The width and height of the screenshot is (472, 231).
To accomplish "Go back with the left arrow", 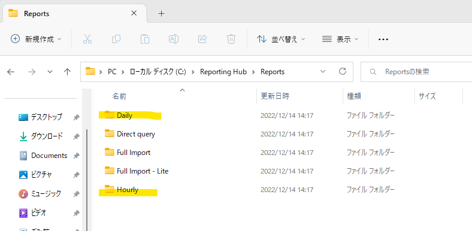I will coord(11,72).
